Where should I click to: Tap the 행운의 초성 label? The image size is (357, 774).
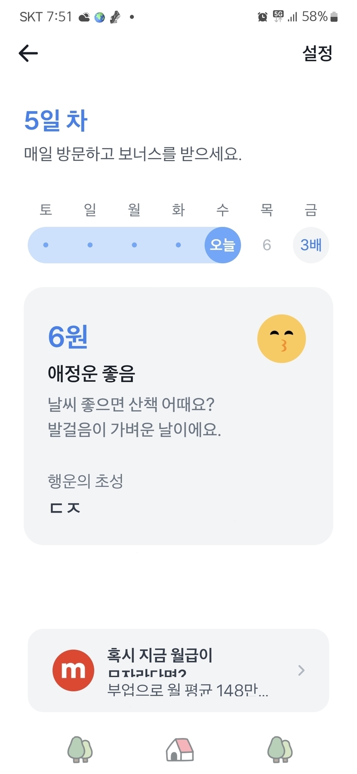(x=85, y=481)
